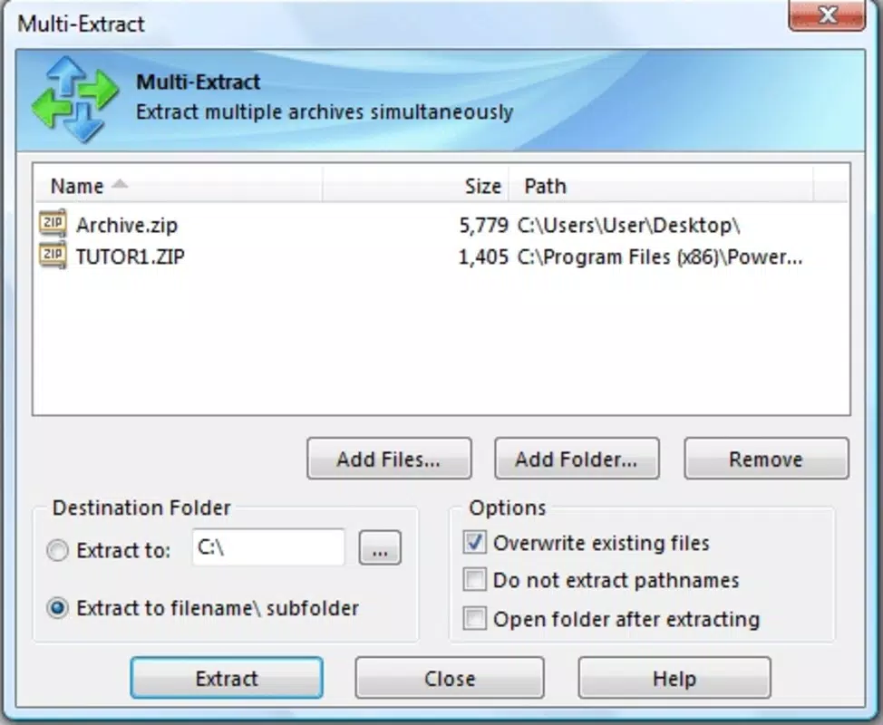The width and height of the screenshot is (883, 725).
Task: Click the path C:\Users\User\Desktop\
Action: (628, 225)
